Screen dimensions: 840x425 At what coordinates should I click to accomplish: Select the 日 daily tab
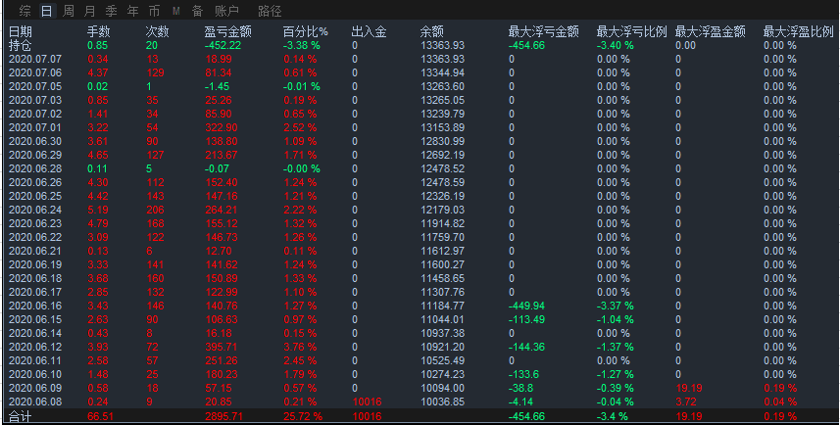47,11
